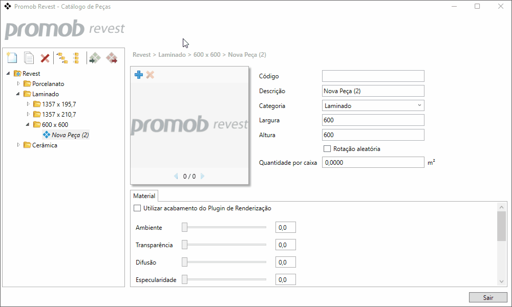Toggle Utilizar acabamento do Plugin de Renderização
The height and width of the screenshot is (307, 512).
[x=137, y=208]
